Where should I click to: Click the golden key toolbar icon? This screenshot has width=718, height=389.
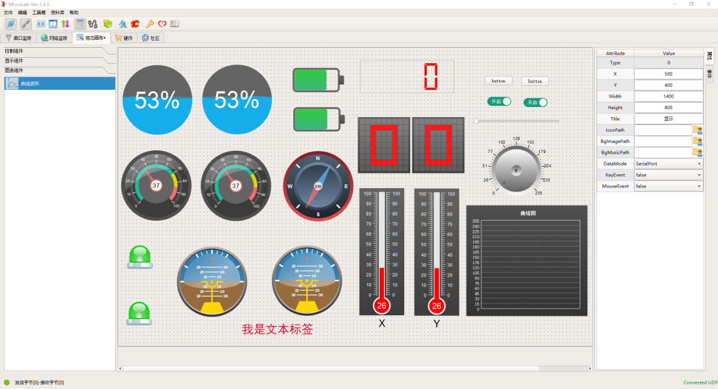tap(150, 24)
